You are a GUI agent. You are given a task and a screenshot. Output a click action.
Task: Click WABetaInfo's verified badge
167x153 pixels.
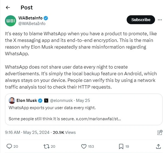click(x=46, y=18)
